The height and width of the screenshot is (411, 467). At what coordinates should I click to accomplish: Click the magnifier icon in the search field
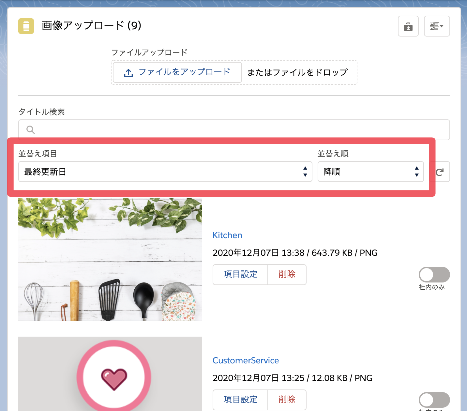pyautogui.click(x=31, y=130)
